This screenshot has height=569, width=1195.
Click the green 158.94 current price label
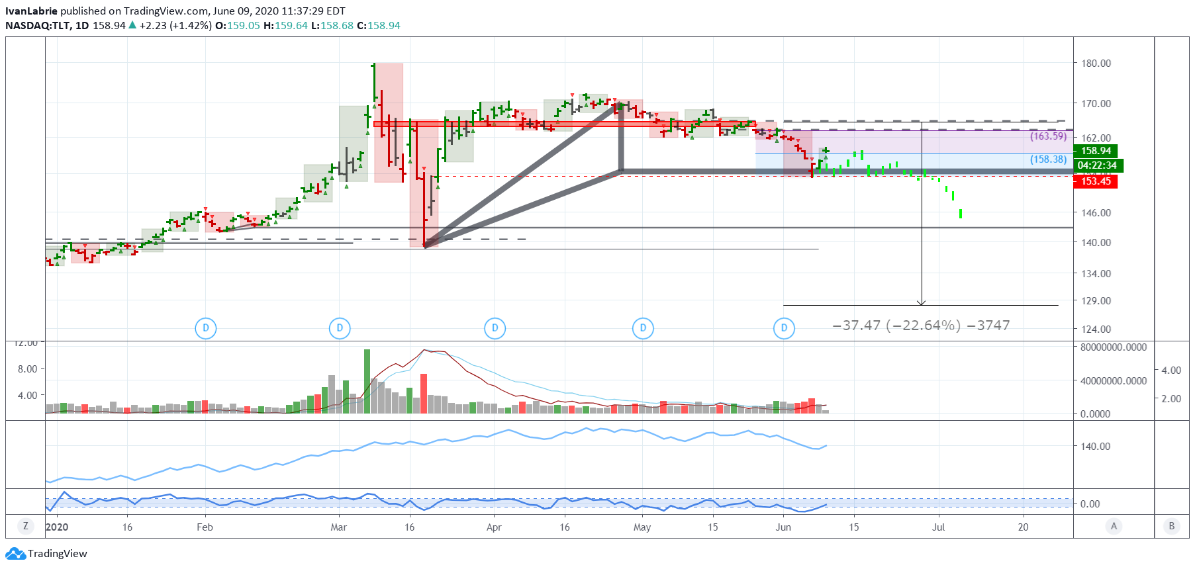[1096, 151]
